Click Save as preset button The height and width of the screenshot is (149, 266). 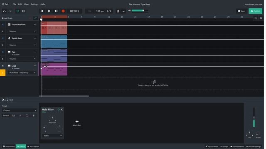6,115
